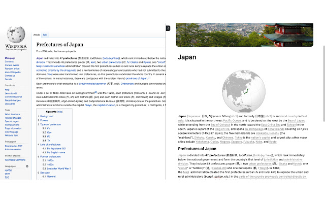The image size is (325, 203).
Task: Click the Yokohama link
Action: (202, 142)
